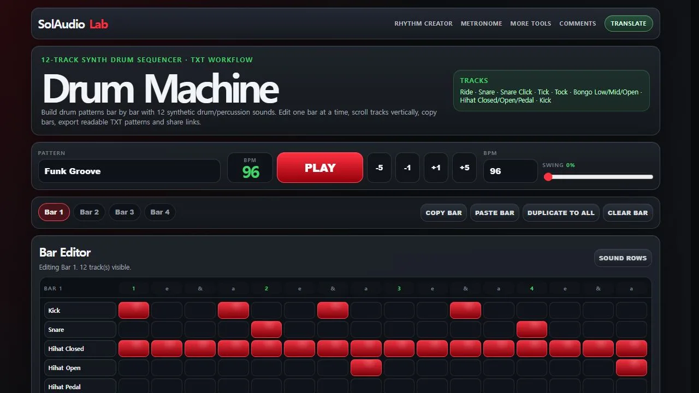Click the Pattern name field 'Funk Groove'
Screen dimensions: 699x393
(x=129, y=171)
